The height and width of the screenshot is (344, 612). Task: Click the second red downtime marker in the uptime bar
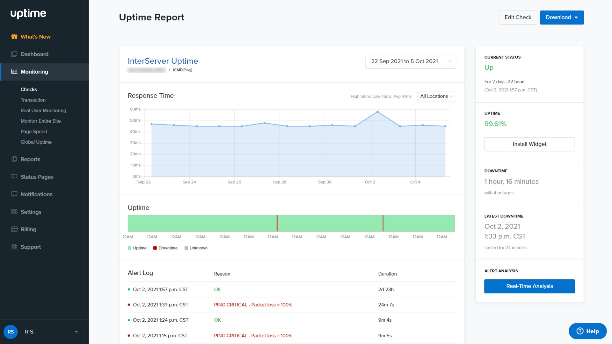[383, 223]
